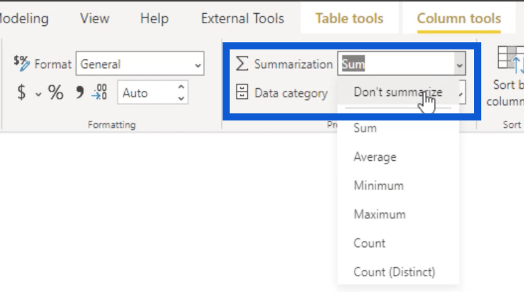This screenshot has width=524, height=292.
Task: Select Minimum summarization
Action: click(398, 185)
